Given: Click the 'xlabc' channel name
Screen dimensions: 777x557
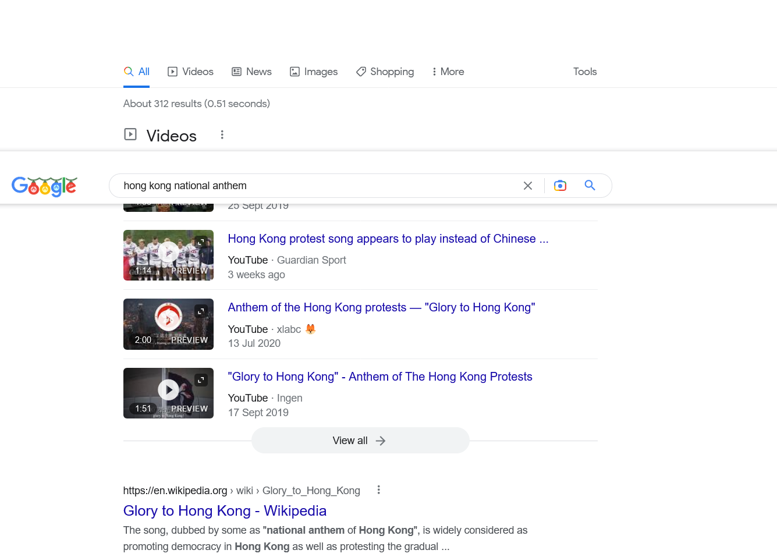Looking at the screenshot, I should tap(289, 329).
